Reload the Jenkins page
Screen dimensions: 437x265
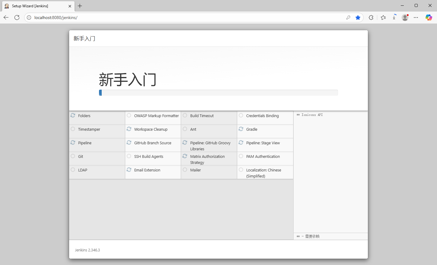pos(17,18)
